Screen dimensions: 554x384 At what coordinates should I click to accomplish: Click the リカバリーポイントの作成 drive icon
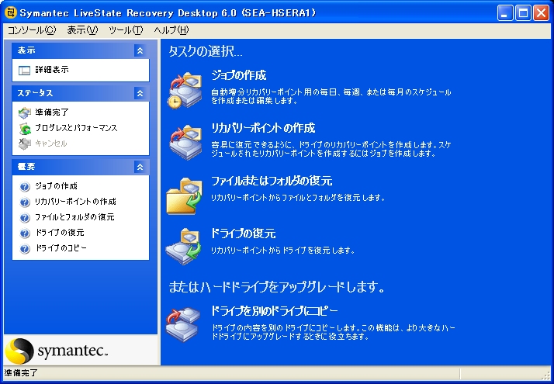point(185,141)
